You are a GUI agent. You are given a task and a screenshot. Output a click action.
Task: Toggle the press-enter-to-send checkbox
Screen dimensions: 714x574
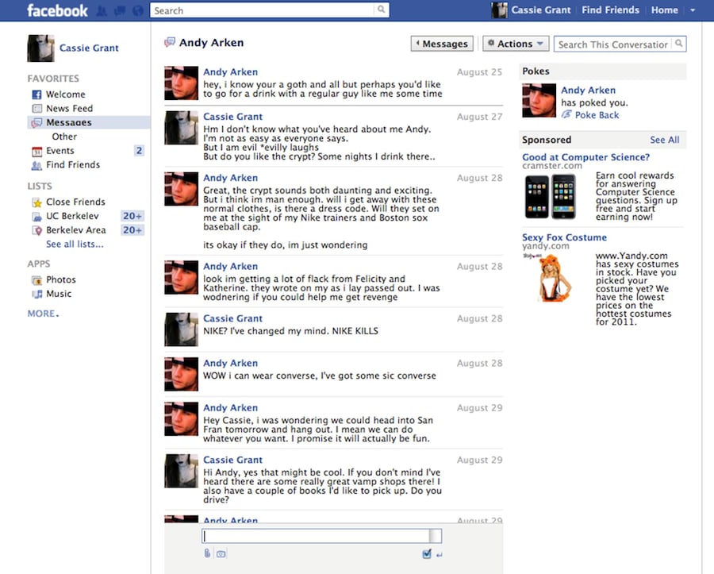point(427,554)
